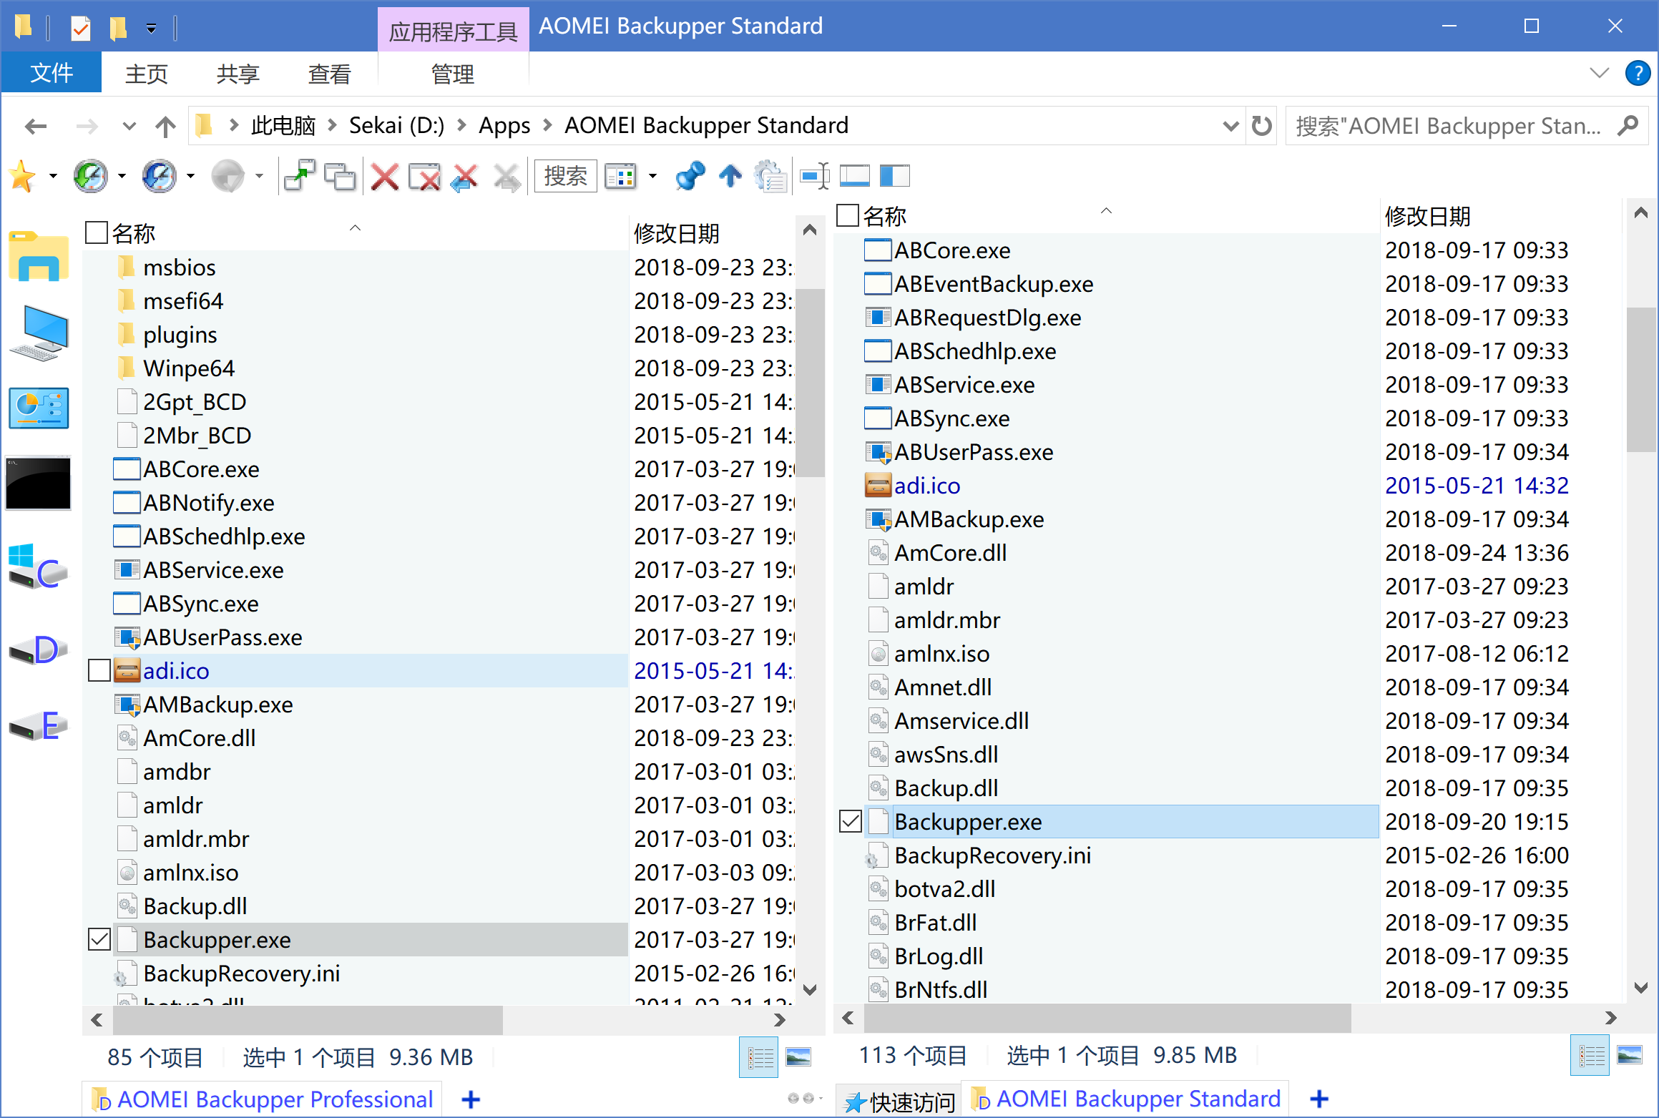This screenshot has height=1118, width=1659.
Task: Open drive D icon in sidebar
Action: 39,649
